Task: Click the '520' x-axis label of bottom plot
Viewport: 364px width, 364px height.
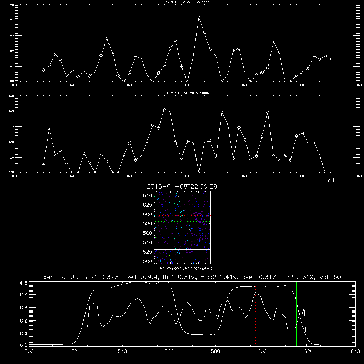Action: pyautogui.click(x=76, y=352)
